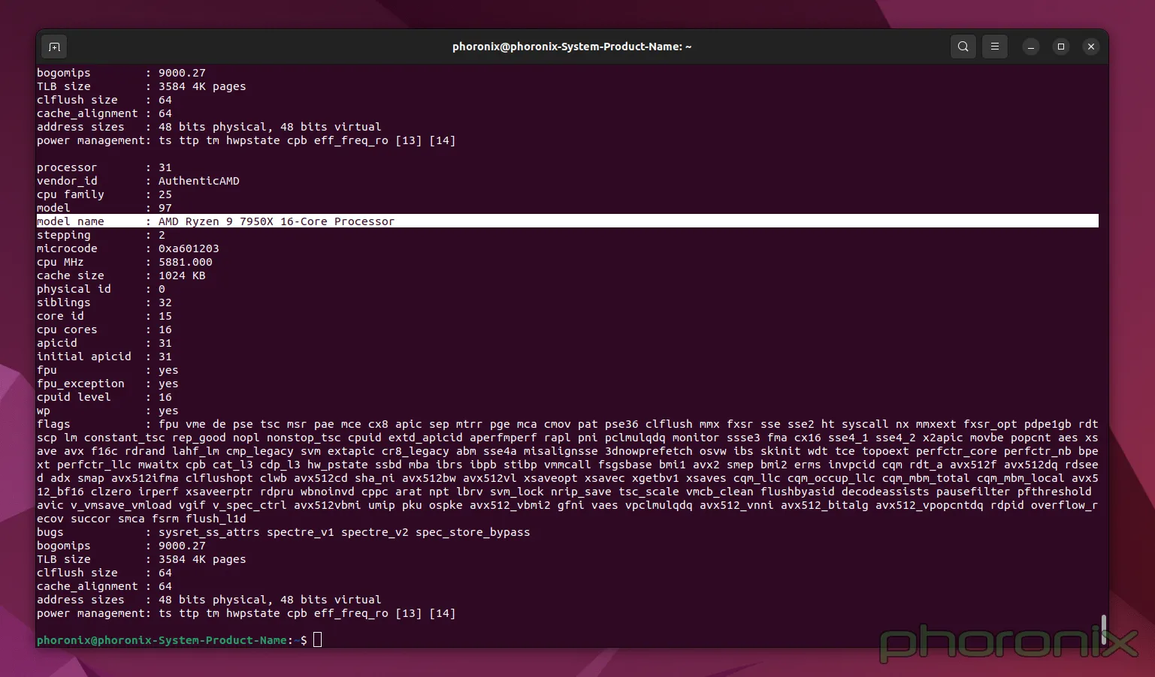Click the 'cpu family' row label

pyautogui.click(x=71, y=194)
